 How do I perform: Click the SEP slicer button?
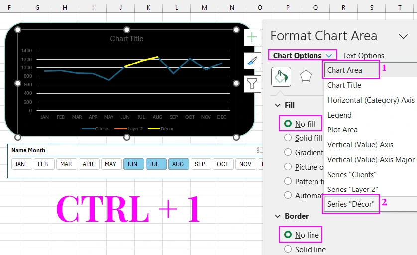[x=200, y=164]
